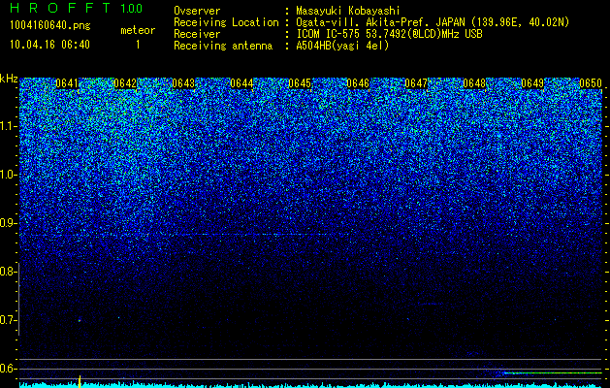The image size is (610, 388).
Task: Click the 0647 time marker
Action: 416,83
